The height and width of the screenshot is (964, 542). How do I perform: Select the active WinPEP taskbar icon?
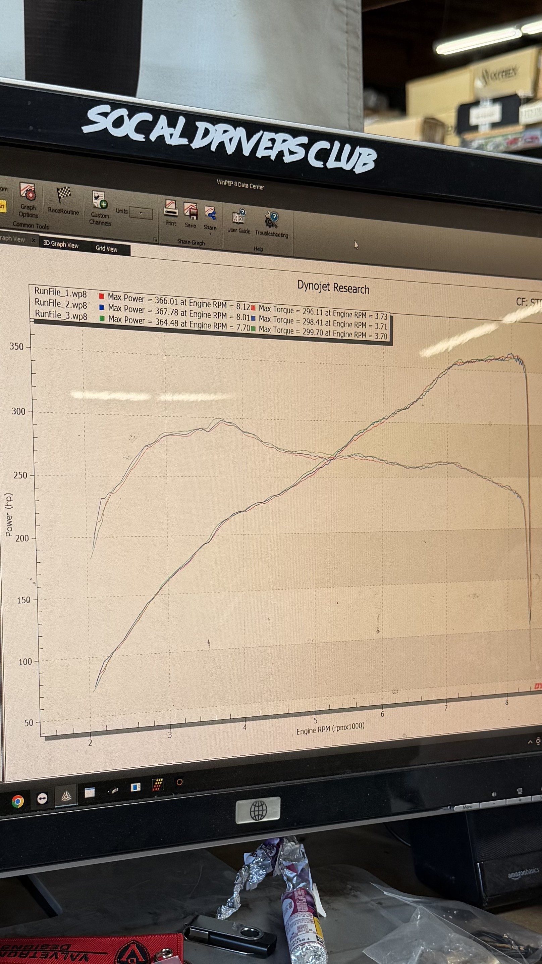(x=66, y=795)
